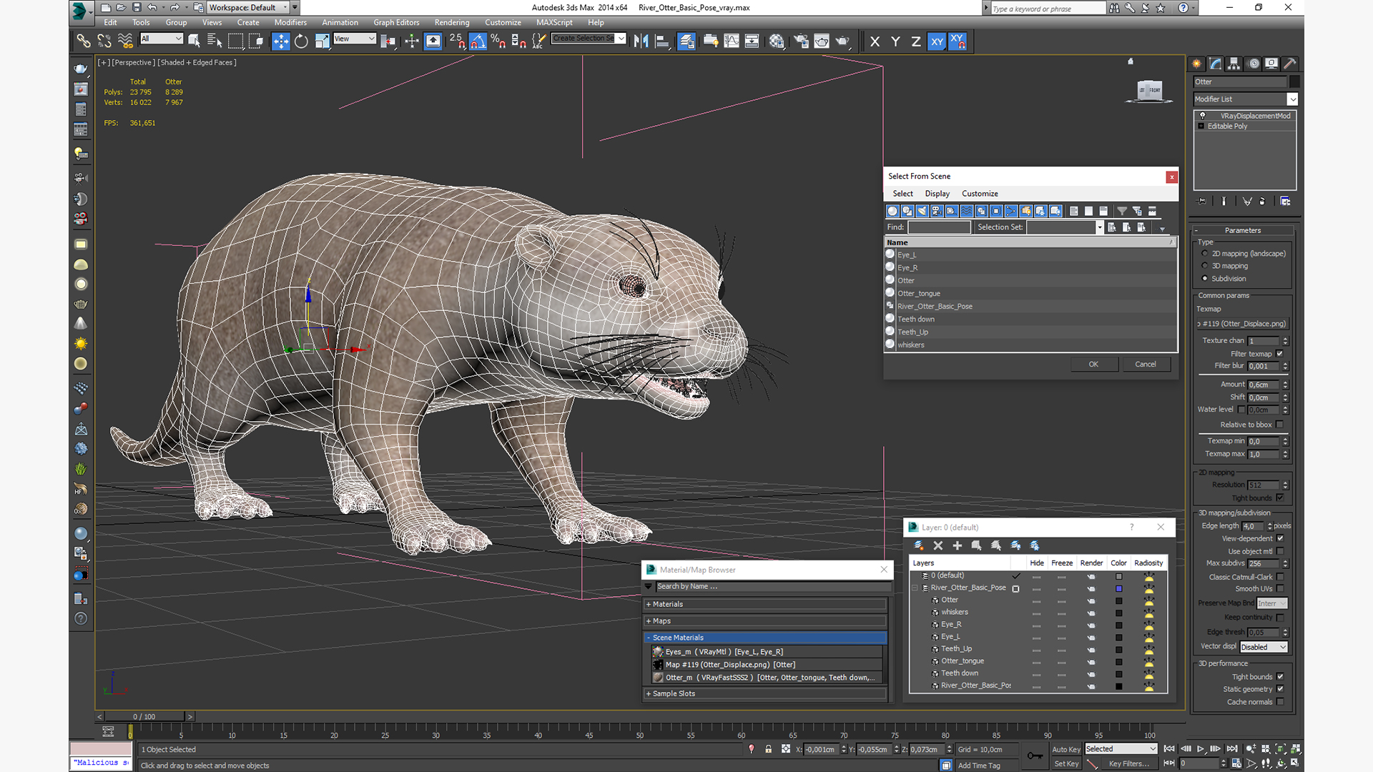Click the Set Key button

(x=1066, y=763)
